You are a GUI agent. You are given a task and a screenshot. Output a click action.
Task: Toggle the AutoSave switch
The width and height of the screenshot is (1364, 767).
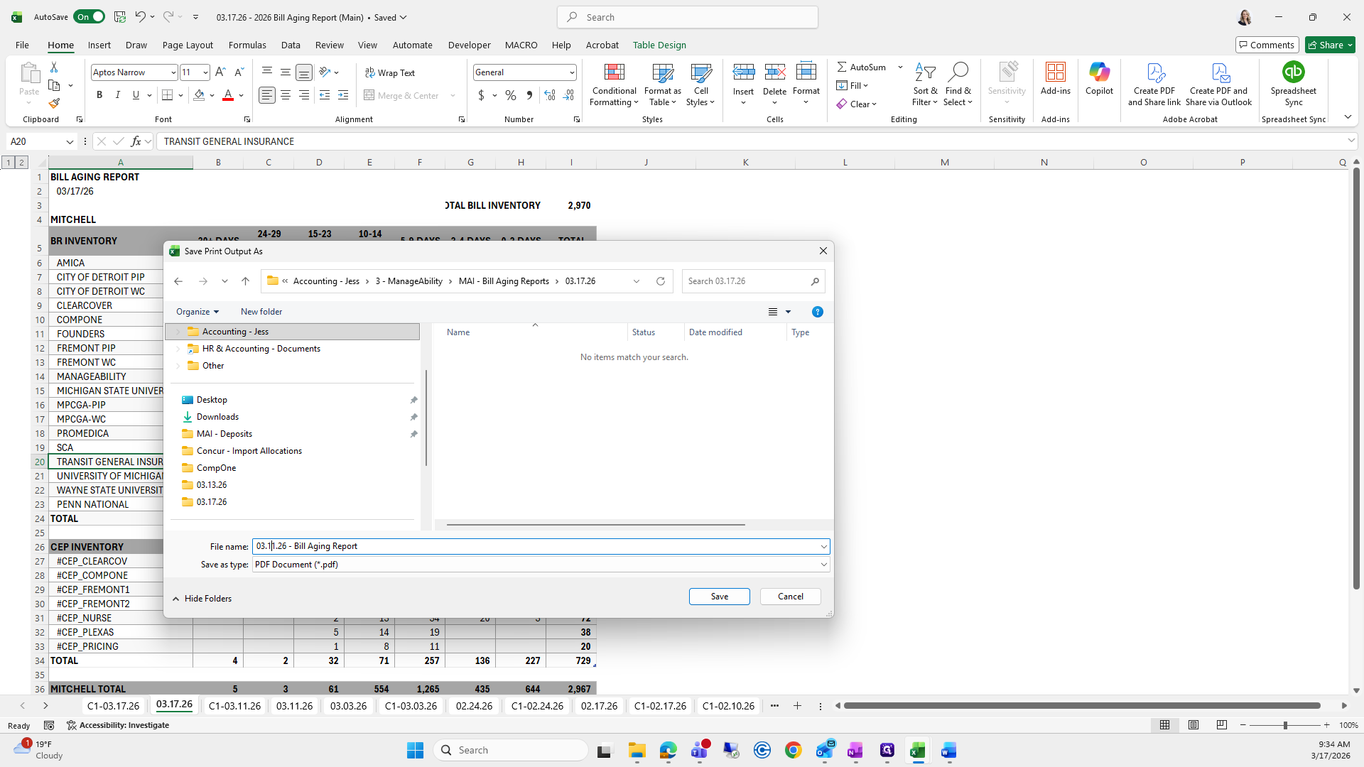click(89, 17)
